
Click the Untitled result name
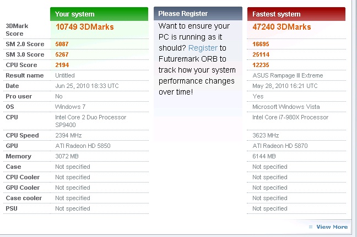click(x=65, y=75)
